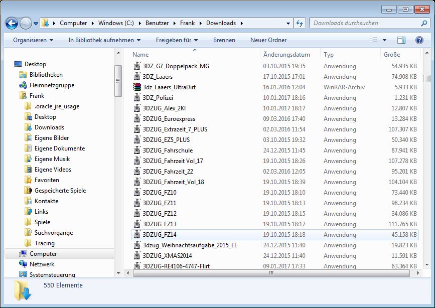Click the Netzwerk icon in navigation pane

coord(23,264)
